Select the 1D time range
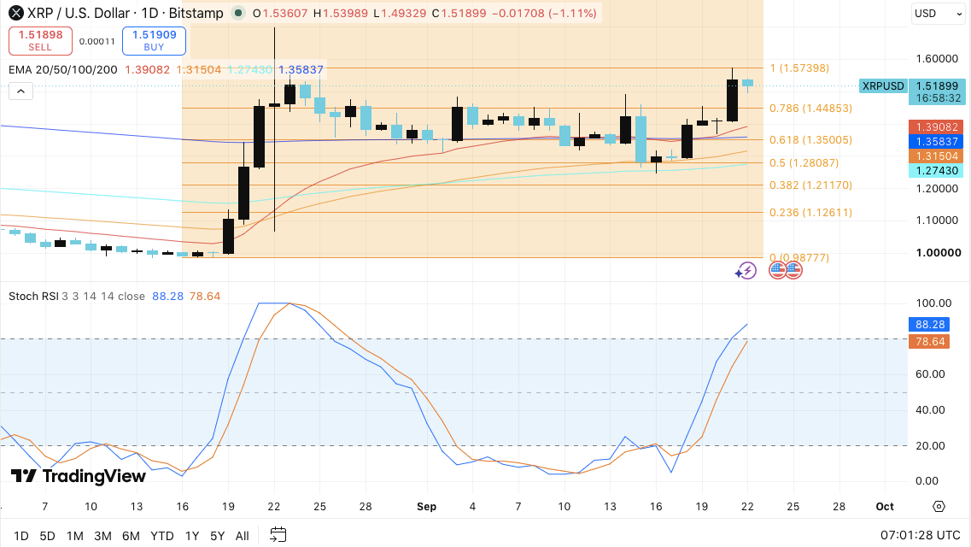971x547 pixels. [21, 536]
